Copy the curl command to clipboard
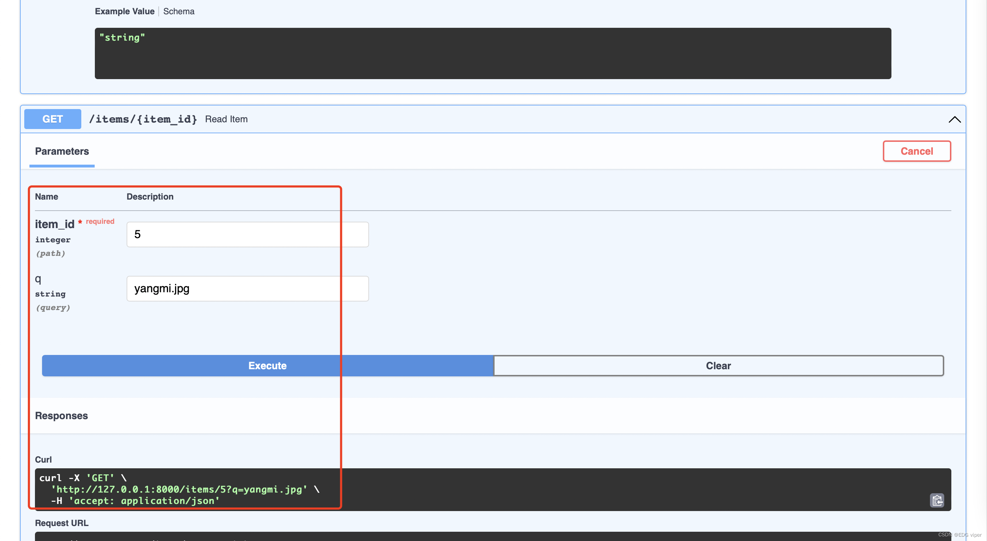This screenshot has height=541, width=987. coord(937,500)
